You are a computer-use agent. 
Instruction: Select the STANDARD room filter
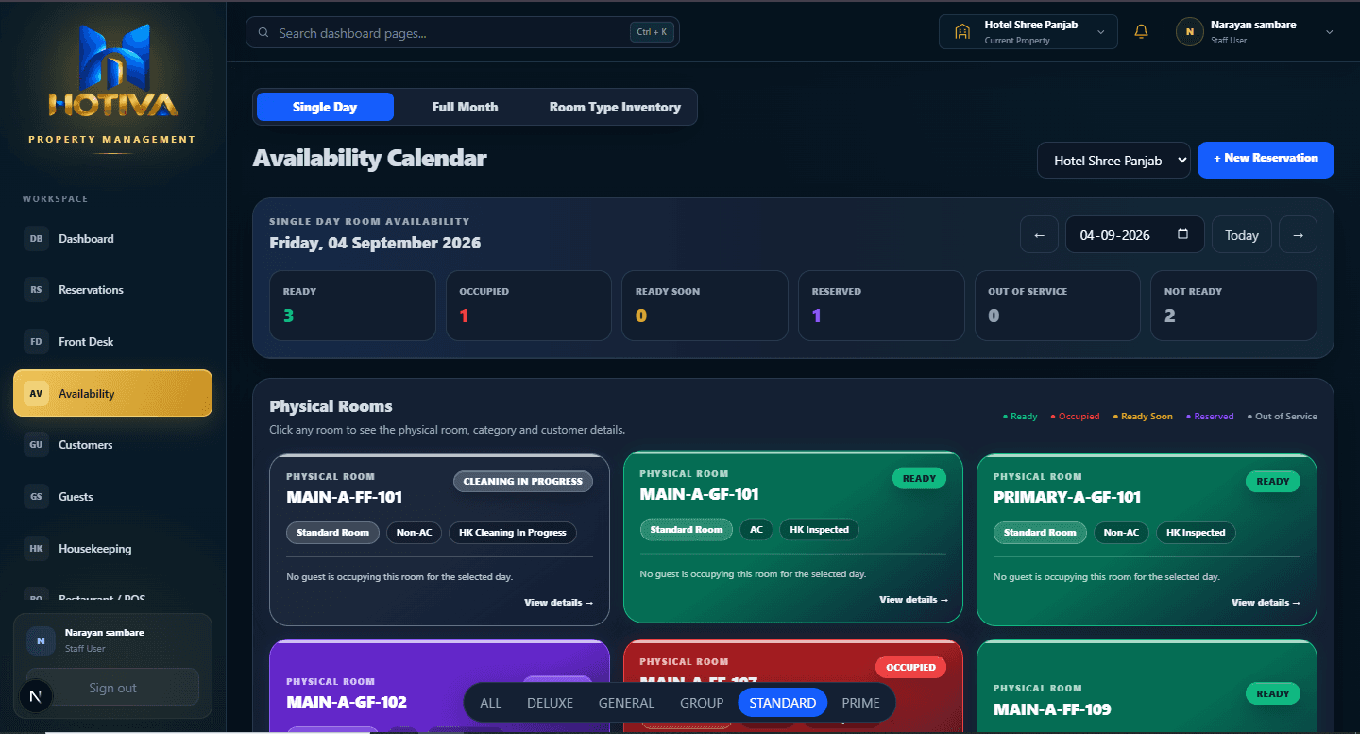pyautogui.click(x=783, y=703)
